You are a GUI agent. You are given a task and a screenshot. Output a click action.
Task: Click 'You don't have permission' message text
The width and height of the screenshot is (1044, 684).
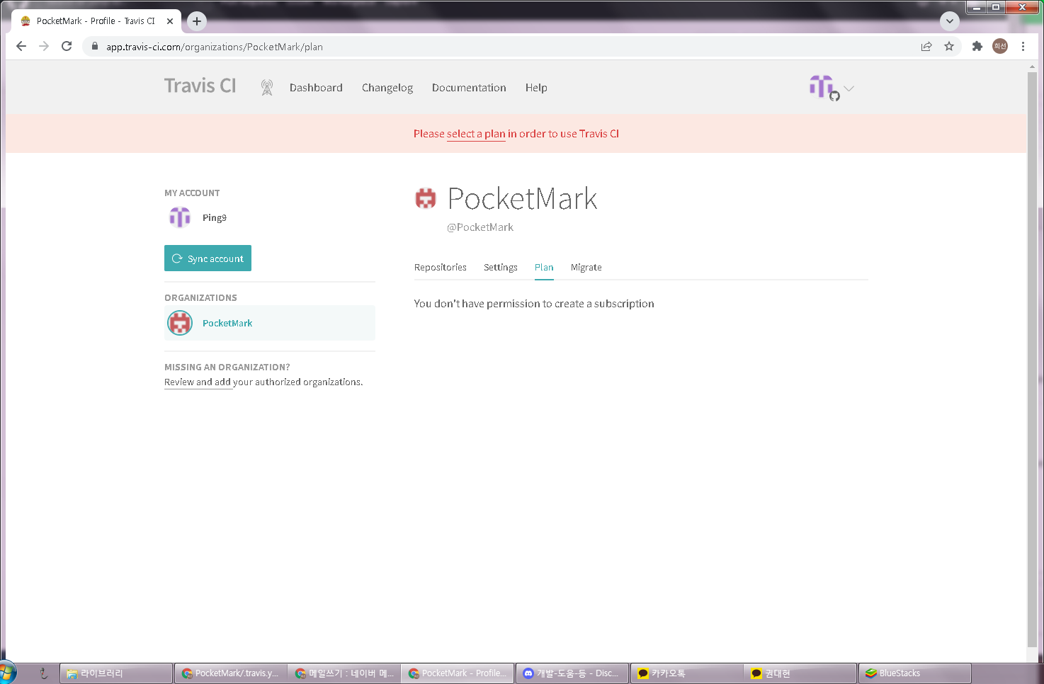point(534,304)
